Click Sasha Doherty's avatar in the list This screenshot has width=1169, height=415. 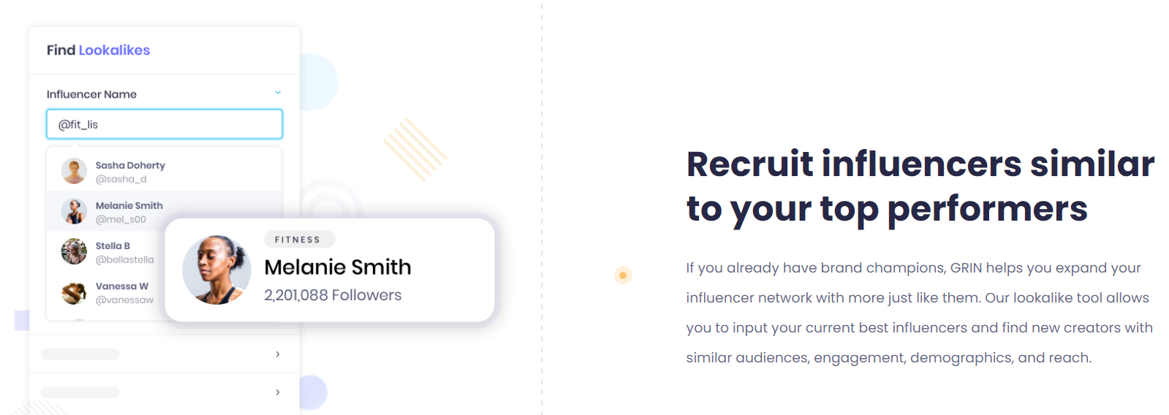tap(74, 172)
